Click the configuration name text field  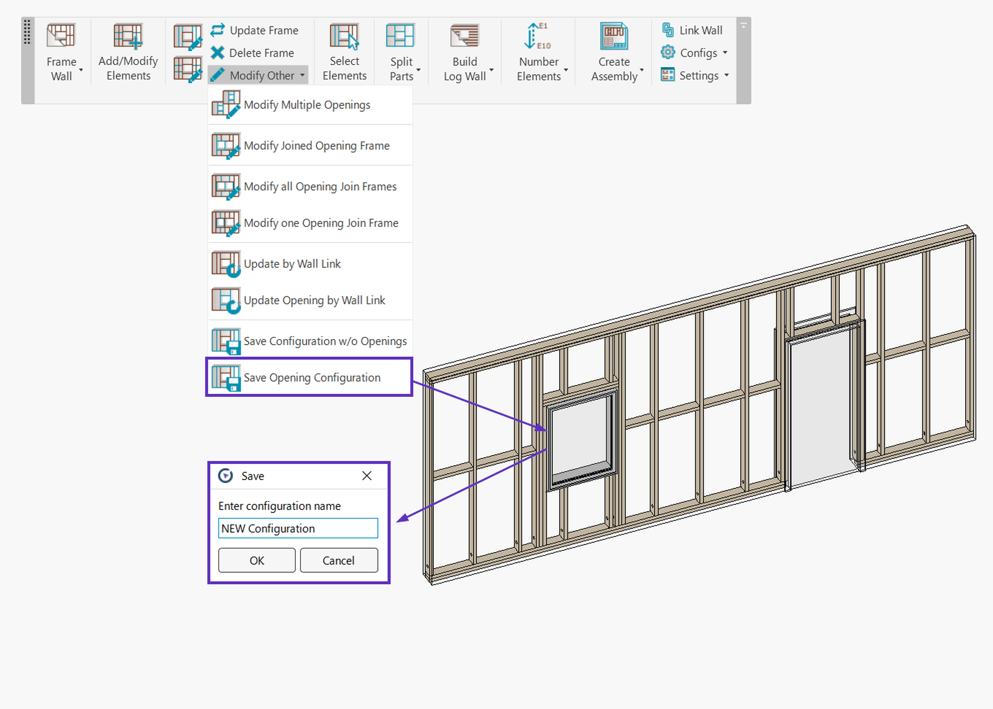point(297,528)
